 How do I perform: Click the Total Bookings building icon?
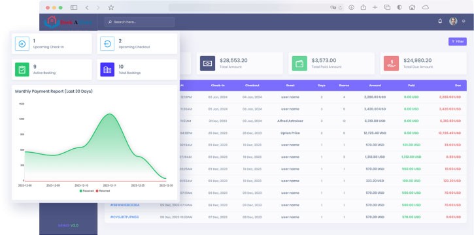pos(107,70)
